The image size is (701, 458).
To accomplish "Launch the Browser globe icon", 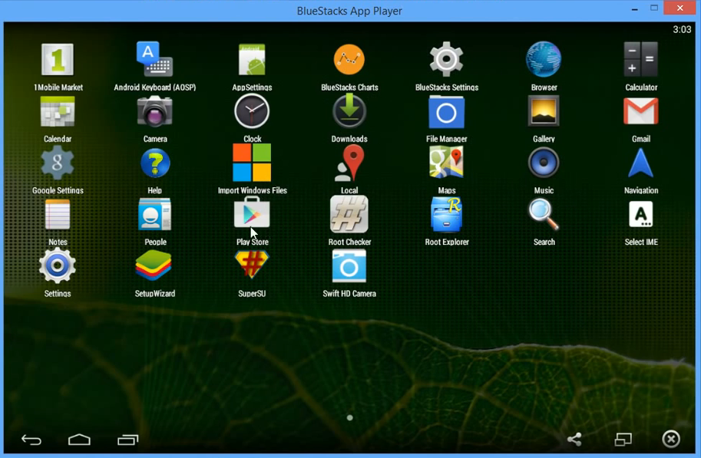I will coord(544,59).
